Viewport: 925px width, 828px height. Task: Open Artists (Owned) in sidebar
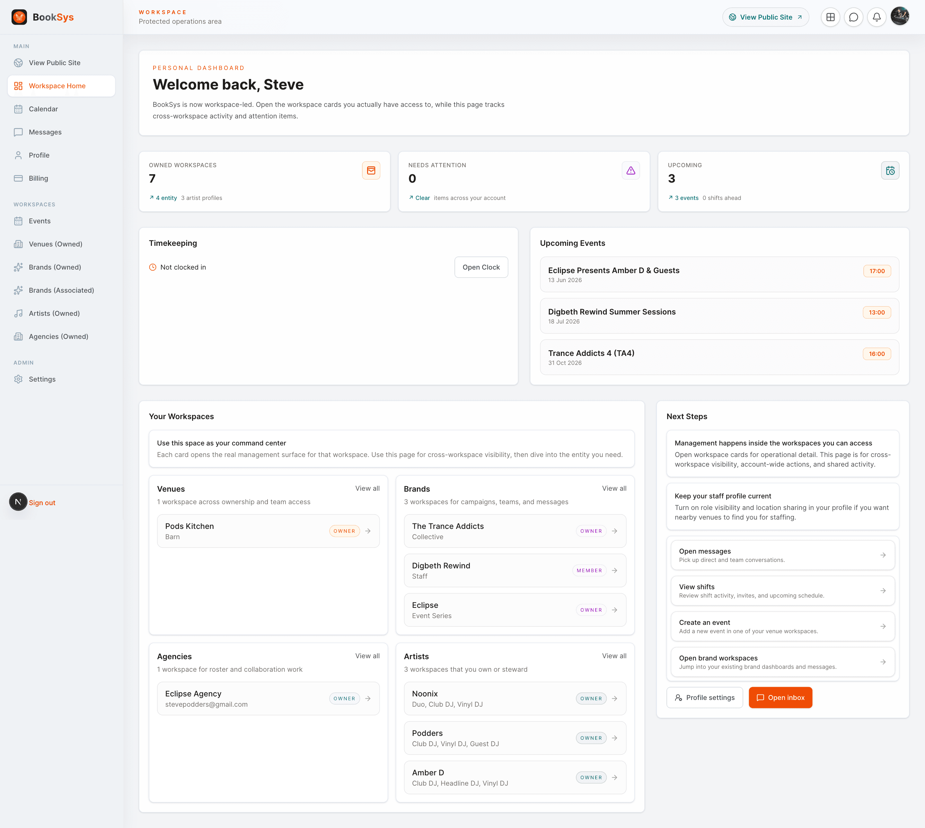point(61,314)
